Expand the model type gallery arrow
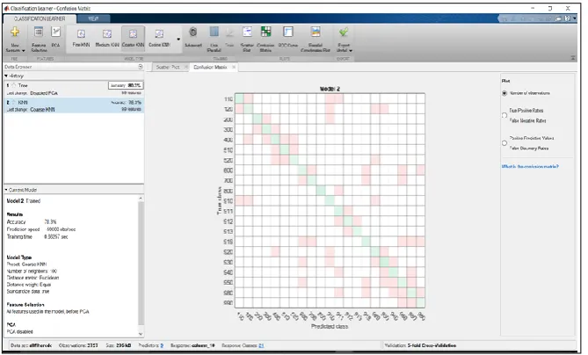 pos(178,39)
